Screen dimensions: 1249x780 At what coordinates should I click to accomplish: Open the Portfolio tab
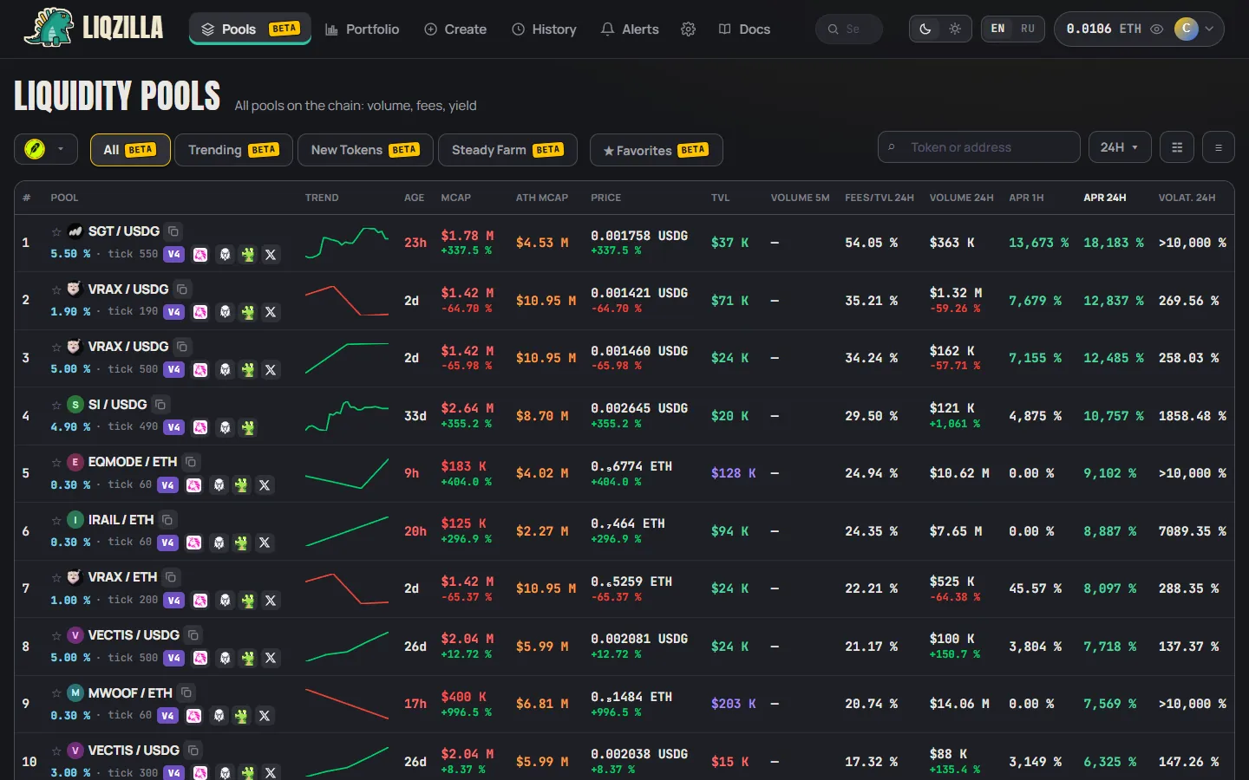pyautogui.click(x=363, y=29)
